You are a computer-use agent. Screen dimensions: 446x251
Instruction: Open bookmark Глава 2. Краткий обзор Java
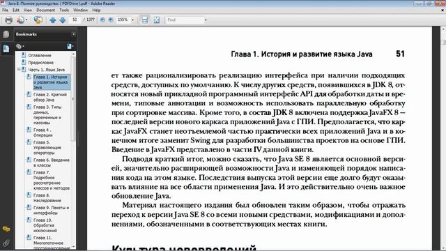[x=50, y=97]
